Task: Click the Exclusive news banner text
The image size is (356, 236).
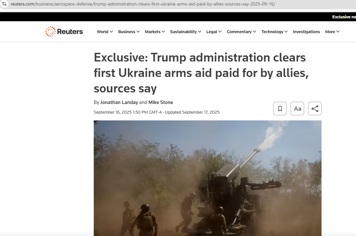Action: pos(344,17)
